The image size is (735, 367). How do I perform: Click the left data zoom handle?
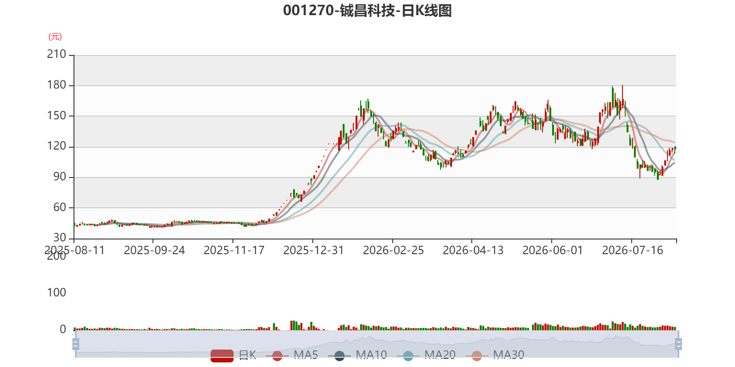(76, 344)
